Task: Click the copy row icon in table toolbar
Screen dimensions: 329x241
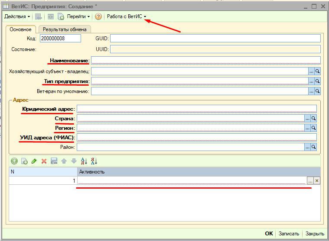Action: coord(24,161)
